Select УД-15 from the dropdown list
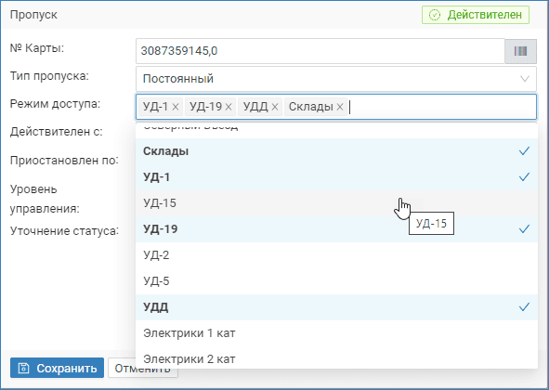The height and width of the screenshot is (390, 549). [x=336, y=203]
